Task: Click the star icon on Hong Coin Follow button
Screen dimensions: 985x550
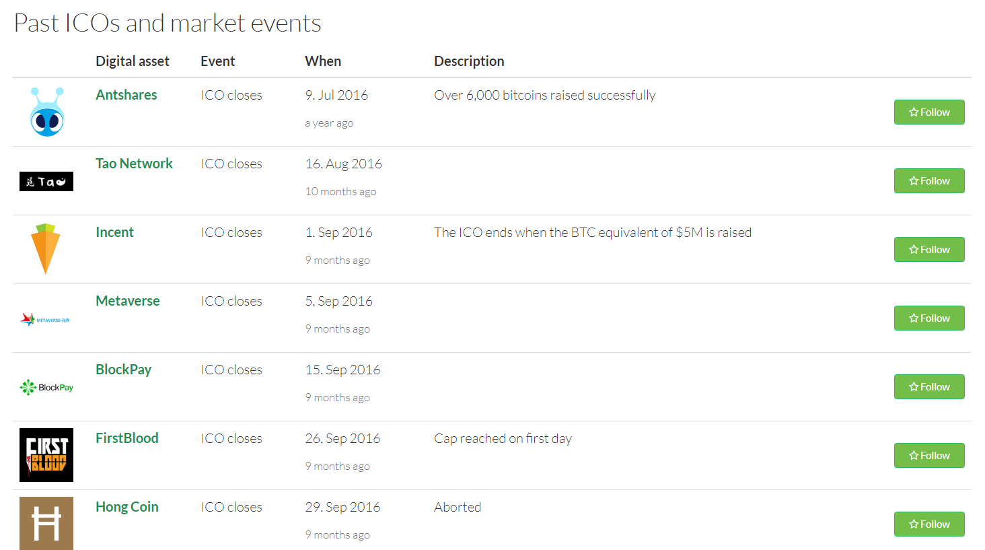Action: click(914, 524)
